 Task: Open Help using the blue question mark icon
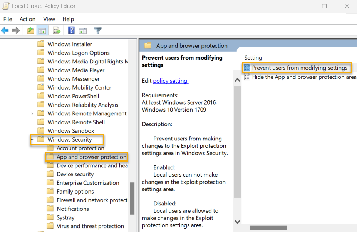point(71,30)
